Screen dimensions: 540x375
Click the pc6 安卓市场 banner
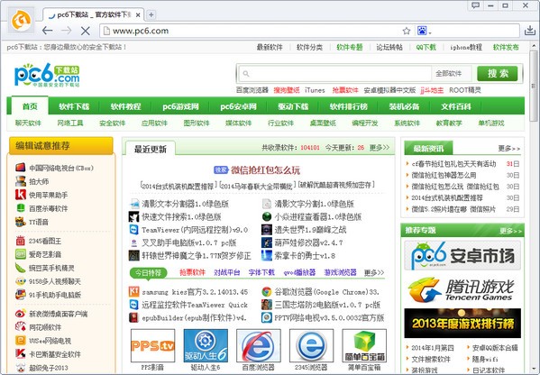click(x=462, y=255)
